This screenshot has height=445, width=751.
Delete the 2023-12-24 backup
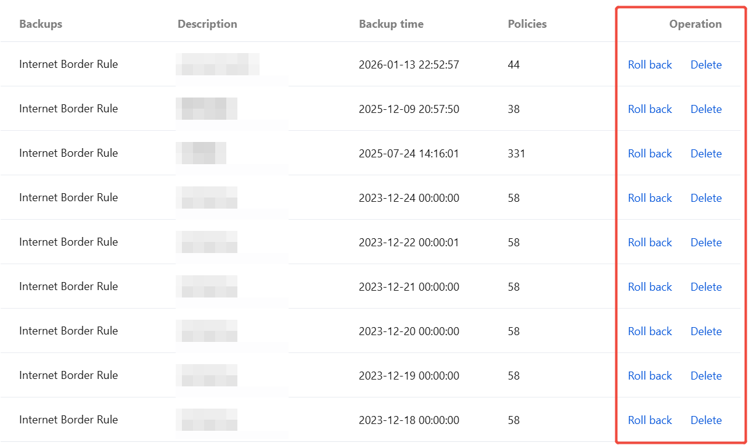coord(706,198)
